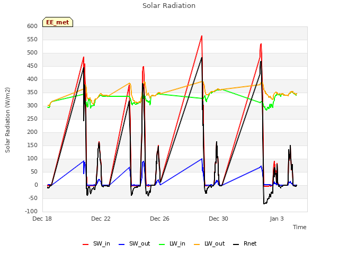Toggle LW_in series in legend
The width and height of the screenshot is (339, 254).
[x=172, y=243]
